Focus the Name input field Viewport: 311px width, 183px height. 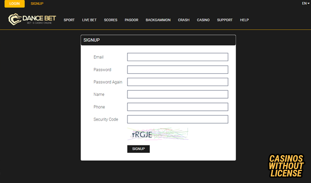pos(177,94)
